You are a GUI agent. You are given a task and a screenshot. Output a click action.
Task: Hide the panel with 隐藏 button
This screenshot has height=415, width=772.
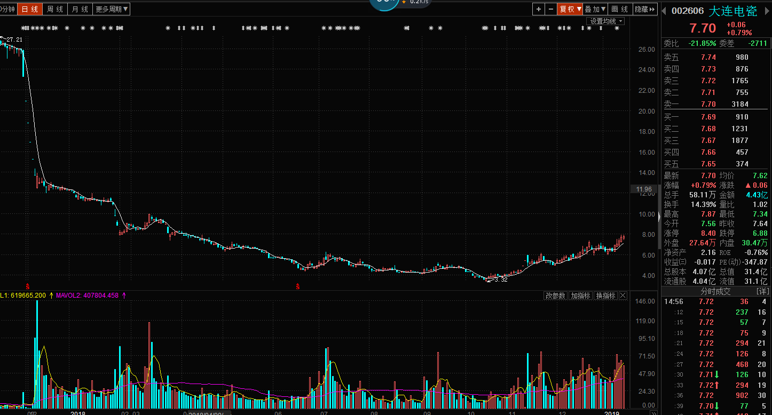(x=645, y=9)
